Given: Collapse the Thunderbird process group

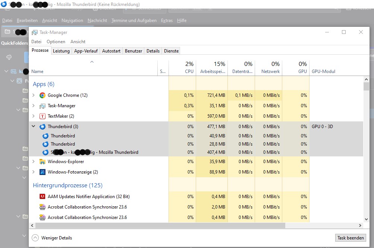Looking at the screenshot, I should click(34, 127).
